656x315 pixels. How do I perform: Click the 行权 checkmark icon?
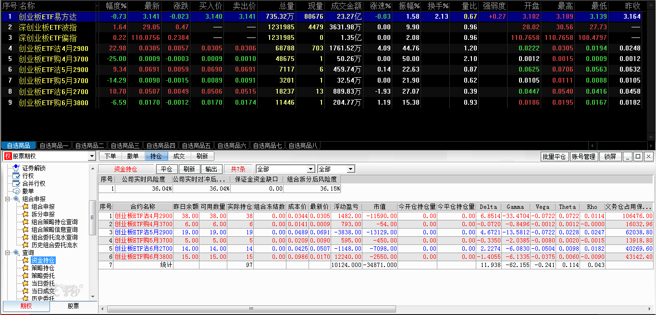(16, 176)
